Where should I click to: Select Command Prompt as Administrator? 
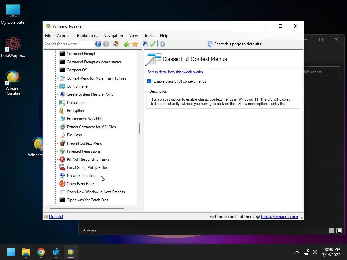click(94, 62)
